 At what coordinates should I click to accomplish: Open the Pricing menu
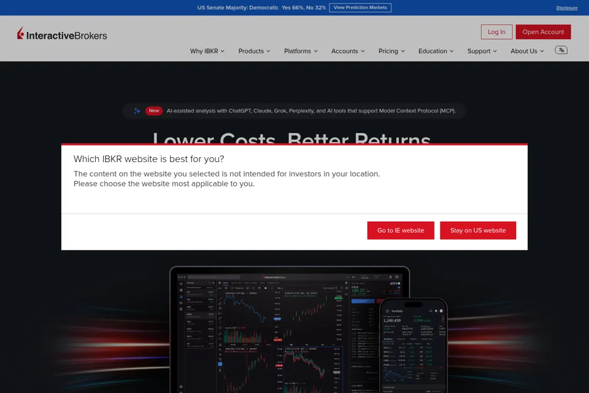391,51
